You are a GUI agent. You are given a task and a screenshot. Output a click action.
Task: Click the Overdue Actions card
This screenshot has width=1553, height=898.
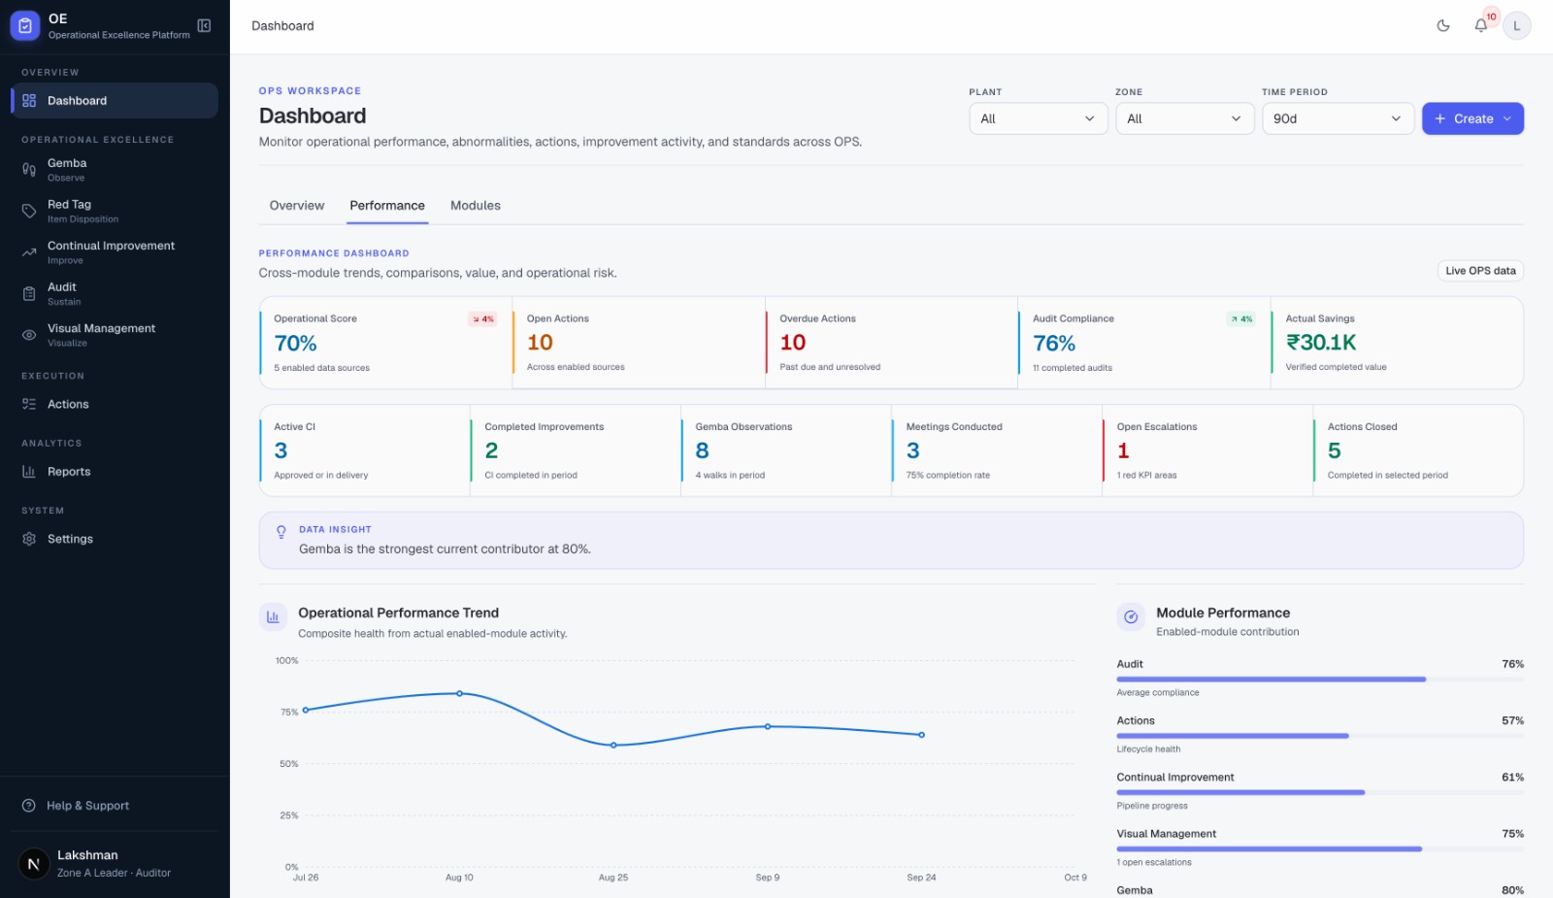891,343
